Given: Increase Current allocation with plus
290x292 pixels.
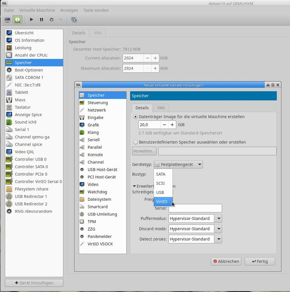Looking at the screenshot, I should tap(155, 58).
